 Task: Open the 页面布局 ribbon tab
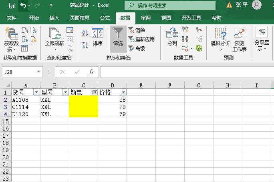click(80, 18)
